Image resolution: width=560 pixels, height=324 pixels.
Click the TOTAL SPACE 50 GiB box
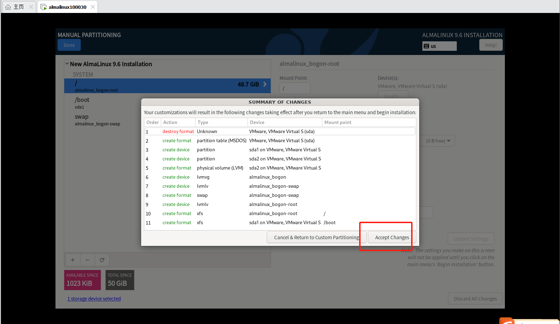pyautogui.click(x=120, y=280)
